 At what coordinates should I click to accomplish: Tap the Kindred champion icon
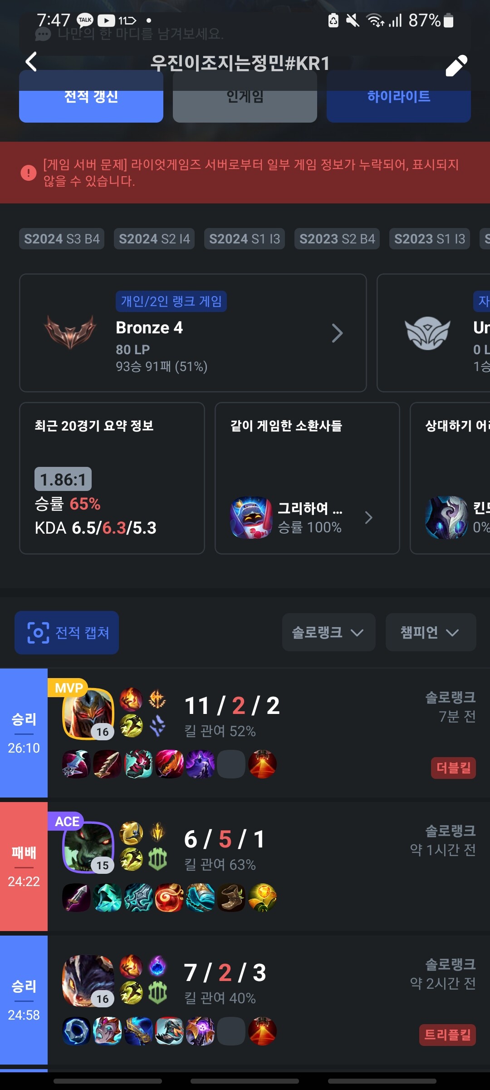[x=446, y=517]
